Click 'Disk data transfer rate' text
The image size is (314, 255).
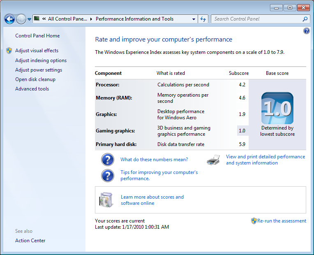tap(181, 144)
